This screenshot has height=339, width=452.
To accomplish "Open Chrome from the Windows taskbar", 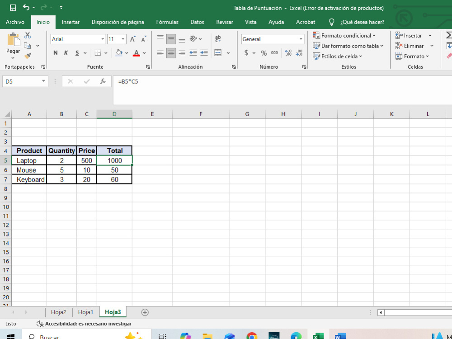I will tap(252, 336).
